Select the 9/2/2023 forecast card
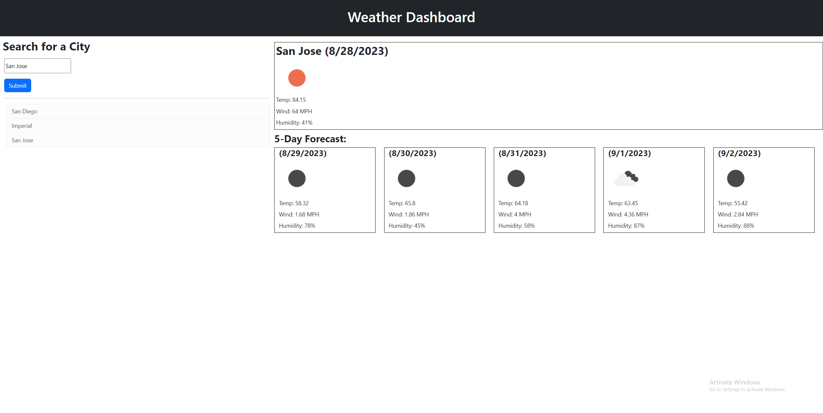The height and width of the screenshot is (413, 823). (x=764, y=190)
